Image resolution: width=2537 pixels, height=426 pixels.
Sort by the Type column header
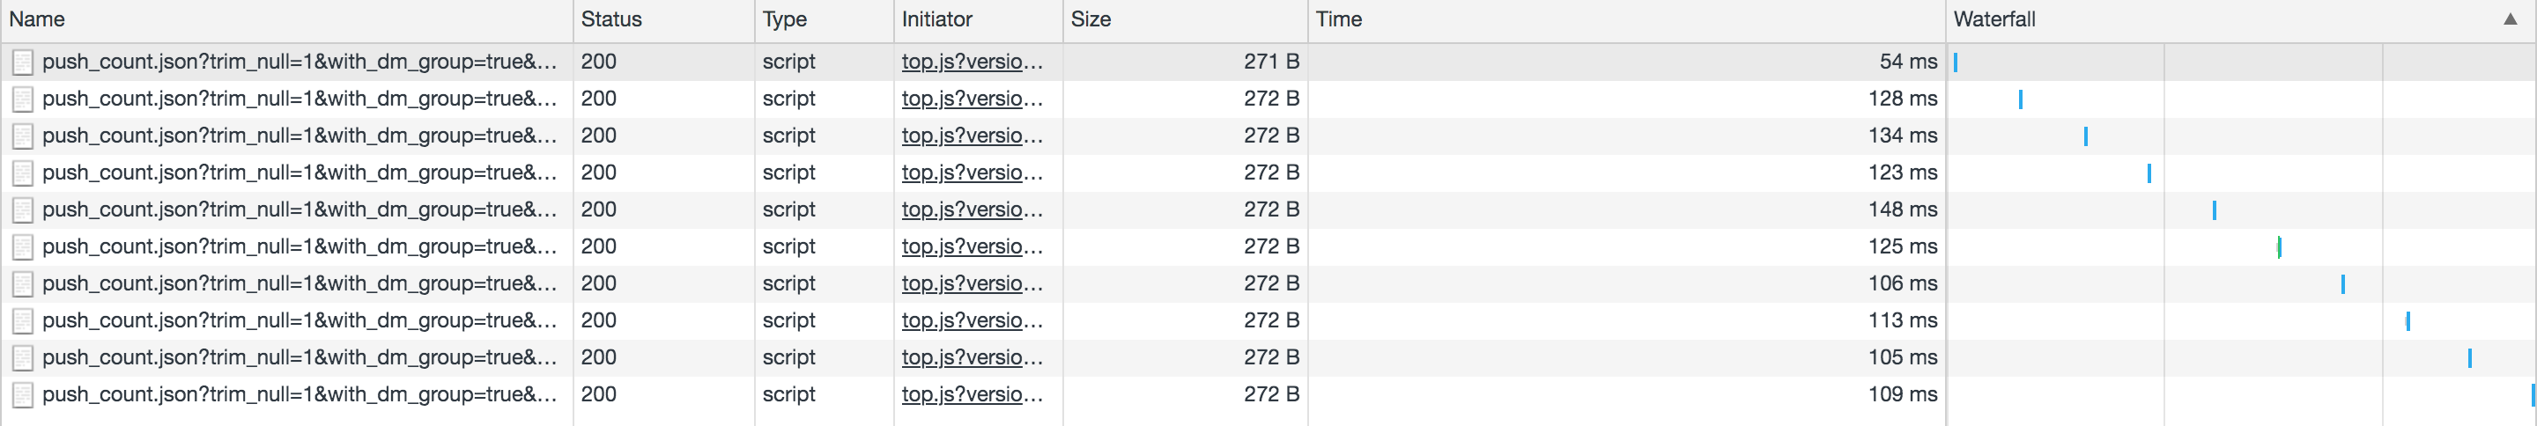click(x=784, y=19)
